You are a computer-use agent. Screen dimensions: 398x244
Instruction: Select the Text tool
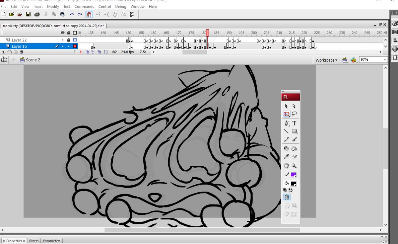(x=294, y=123)
